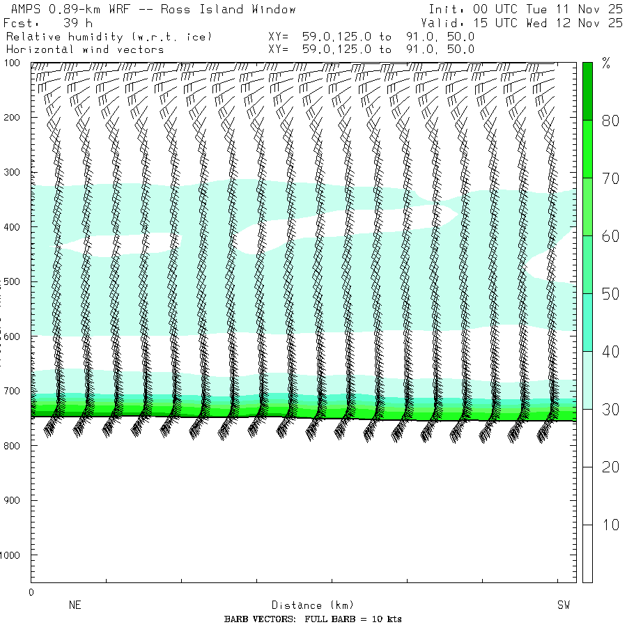
Task: Click the 'Relative humidity (w.r.t. ice)' label
Action: coord(109,37)
